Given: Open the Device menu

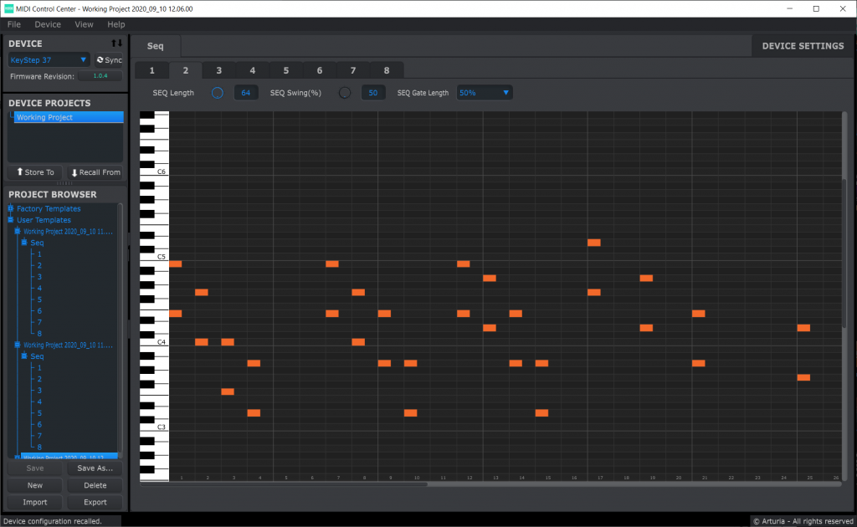Looking at the screenshot, I should [x=47, y=24].
